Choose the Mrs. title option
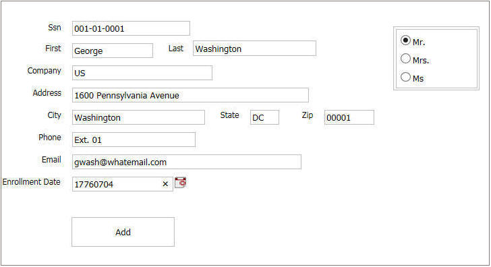Image resolution: width=491 pixels, height=267 pixels. click(405, 59)
